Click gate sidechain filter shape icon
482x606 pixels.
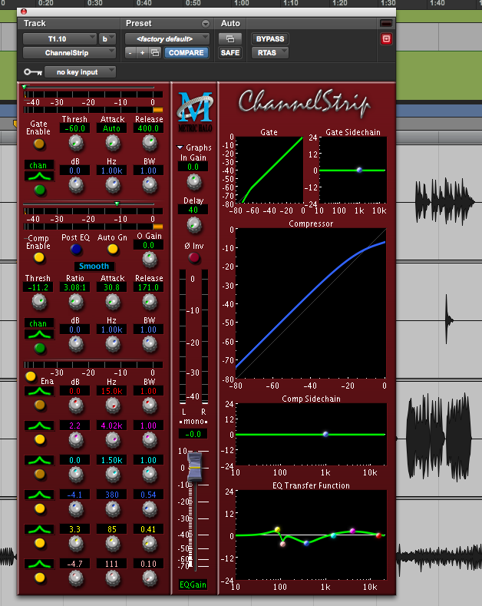(39, 177)
